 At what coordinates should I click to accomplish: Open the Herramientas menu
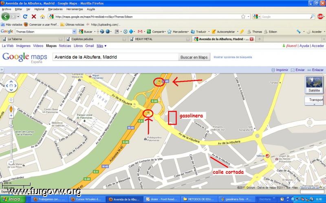coord(75,9)
